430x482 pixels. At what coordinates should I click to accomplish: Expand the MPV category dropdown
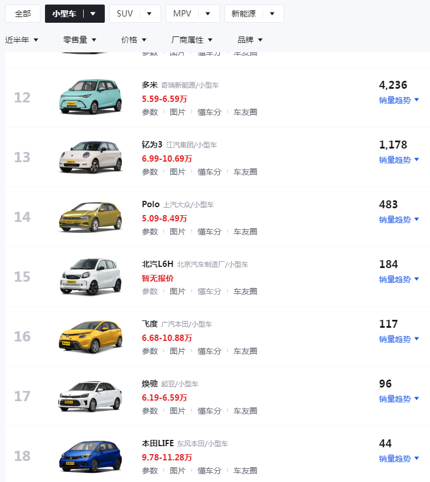[208, 14]
